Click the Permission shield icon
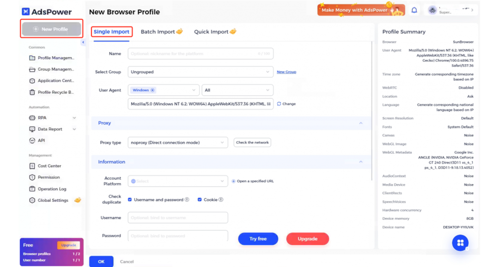The image size is (499, 267). (x=32, y=177)
